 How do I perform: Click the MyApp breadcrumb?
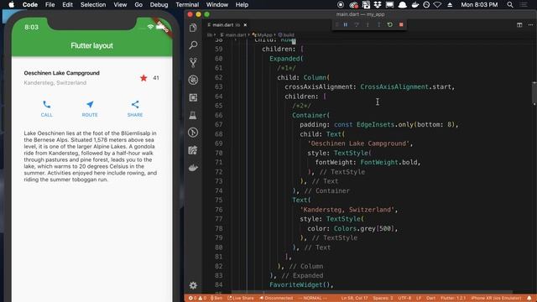click(x=263, y=34)
